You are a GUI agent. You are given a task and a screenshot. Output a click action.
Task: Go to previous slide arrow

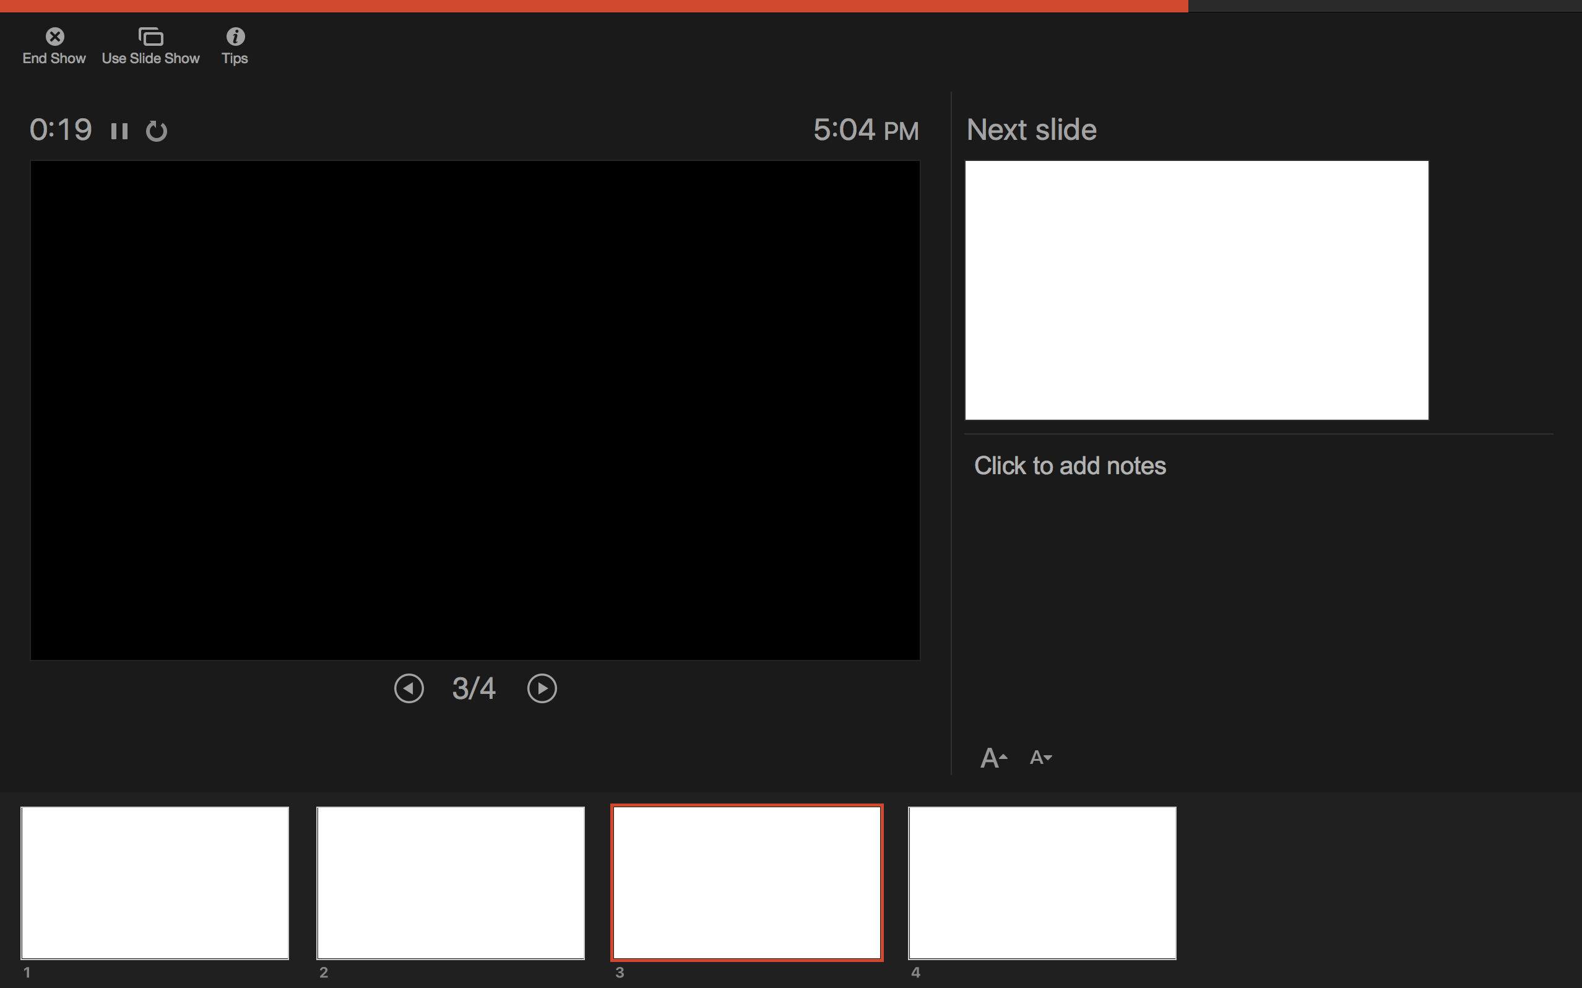[409, 688]
